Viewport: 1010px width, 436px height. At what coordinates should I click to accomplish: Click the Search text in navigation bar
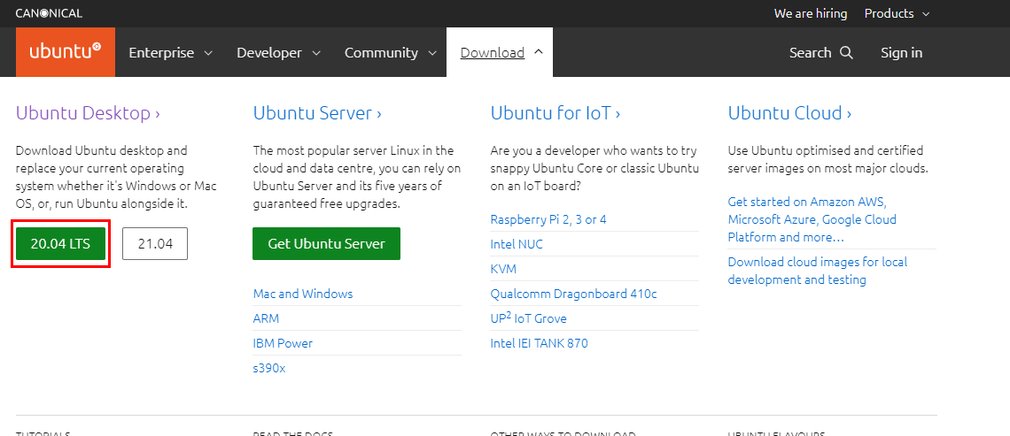[811, 53]
